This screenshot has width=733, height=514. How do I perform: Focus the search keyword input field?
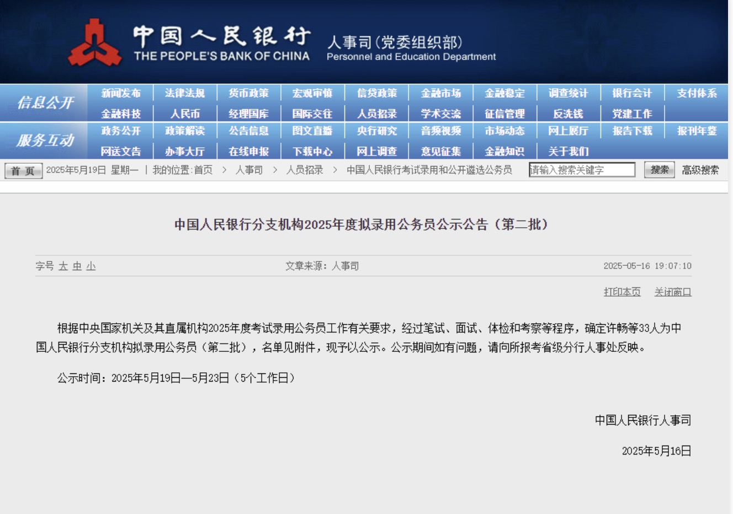point(582,170)
